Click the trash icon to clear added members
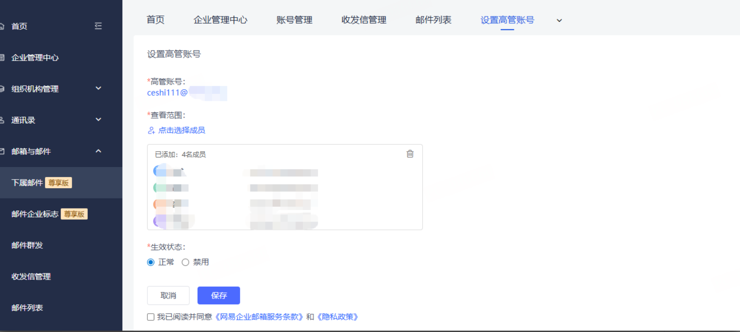 coord(410,154)
